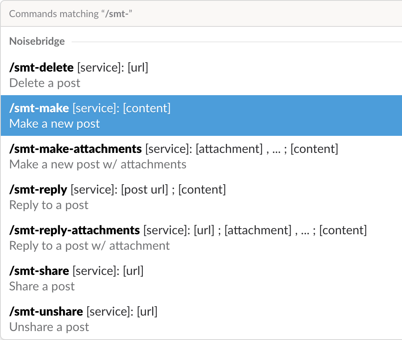This screenshot has width=402, height=340.
Task: Choose the /smt-share command
Action: tap(39, 271)
